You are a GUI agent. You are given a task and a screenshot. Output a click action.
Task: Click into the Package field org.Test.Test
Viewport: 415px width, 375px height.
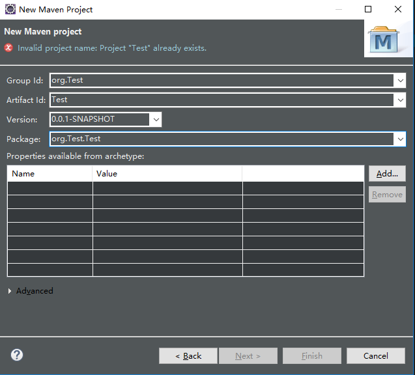click(x=222, y=139)
